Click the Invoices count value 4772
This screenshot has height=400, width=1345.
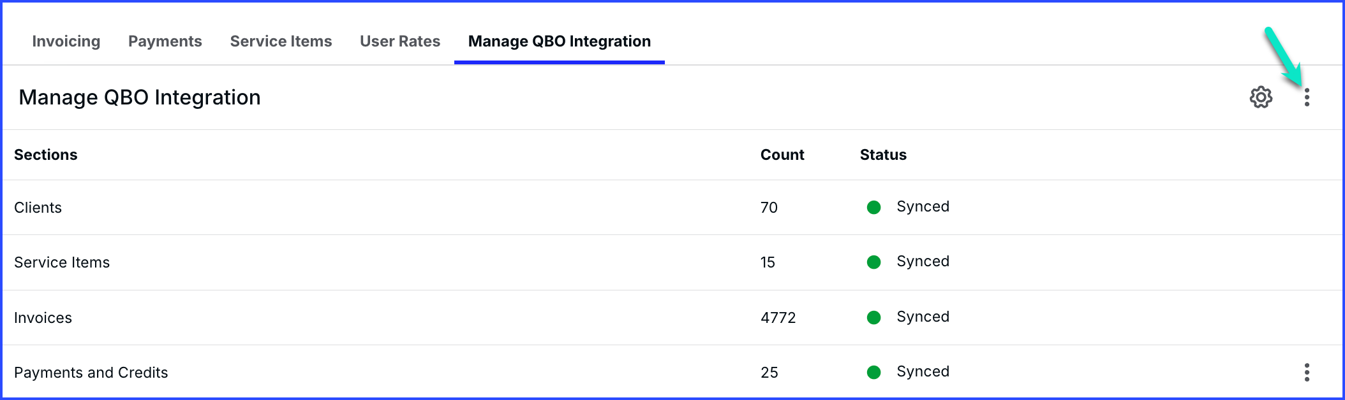778,318
